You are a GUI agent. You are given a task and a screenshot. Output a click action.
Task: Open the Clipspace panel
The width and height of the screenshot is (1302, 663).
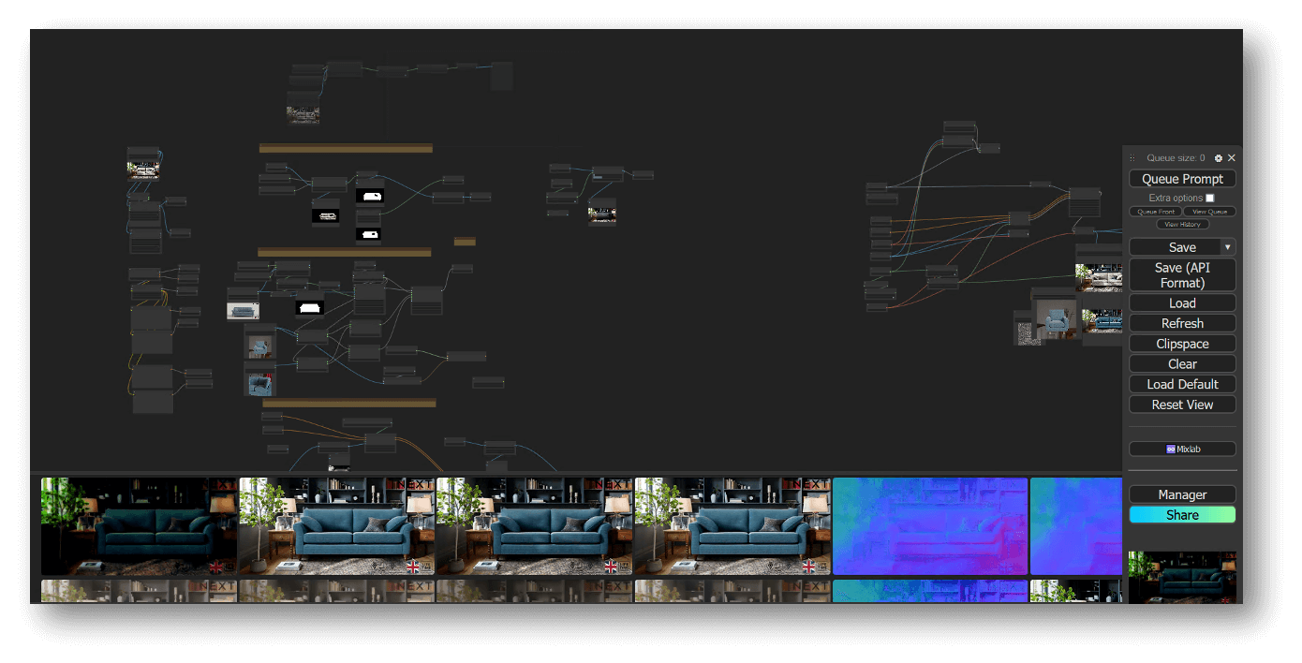1182,344
